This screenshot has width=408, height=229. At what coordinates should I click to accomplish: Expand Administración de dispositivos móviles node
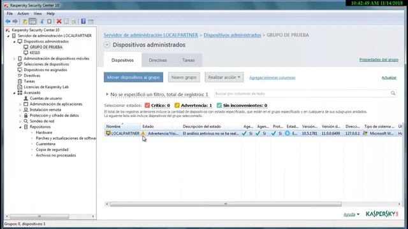[x=14, y=59]
